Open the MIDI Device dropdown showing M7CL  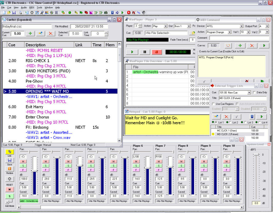[x=241, y=26]
